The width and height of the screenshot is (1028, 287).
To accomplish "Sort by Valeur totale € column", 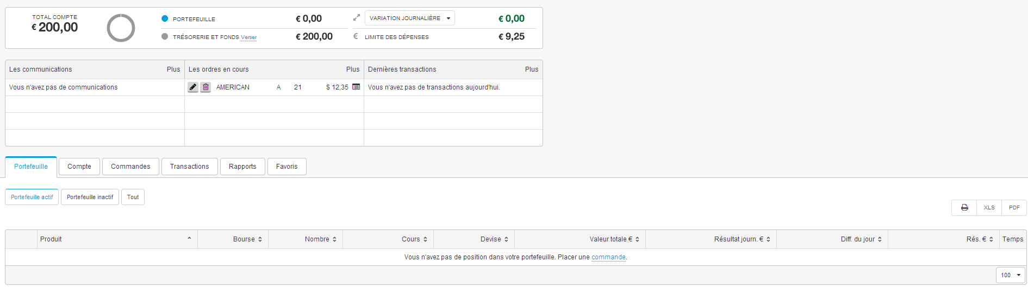I will point(580,239).
